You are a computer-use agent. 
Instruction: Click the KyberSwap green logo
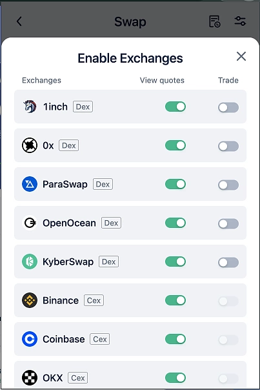[x=30, y=262]
